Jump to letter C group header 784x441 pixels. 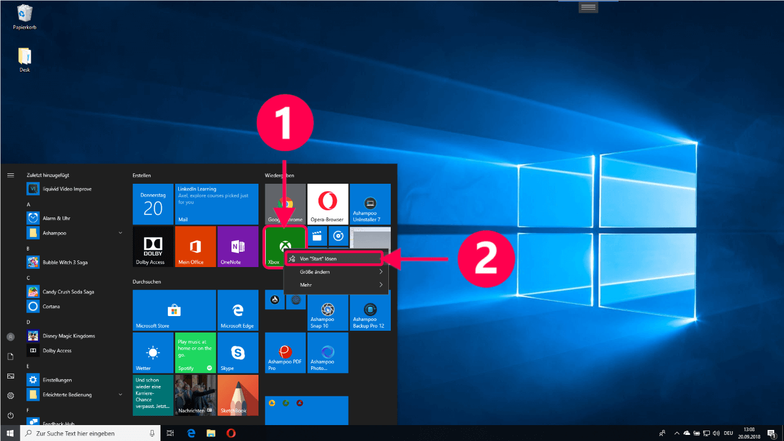click(29, 277)
